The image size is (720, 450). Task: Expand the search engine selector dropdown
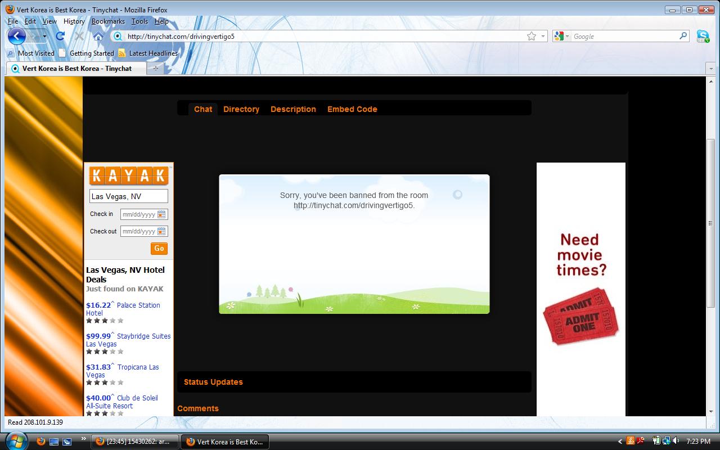pyautogui.click(x=567, y=37)
